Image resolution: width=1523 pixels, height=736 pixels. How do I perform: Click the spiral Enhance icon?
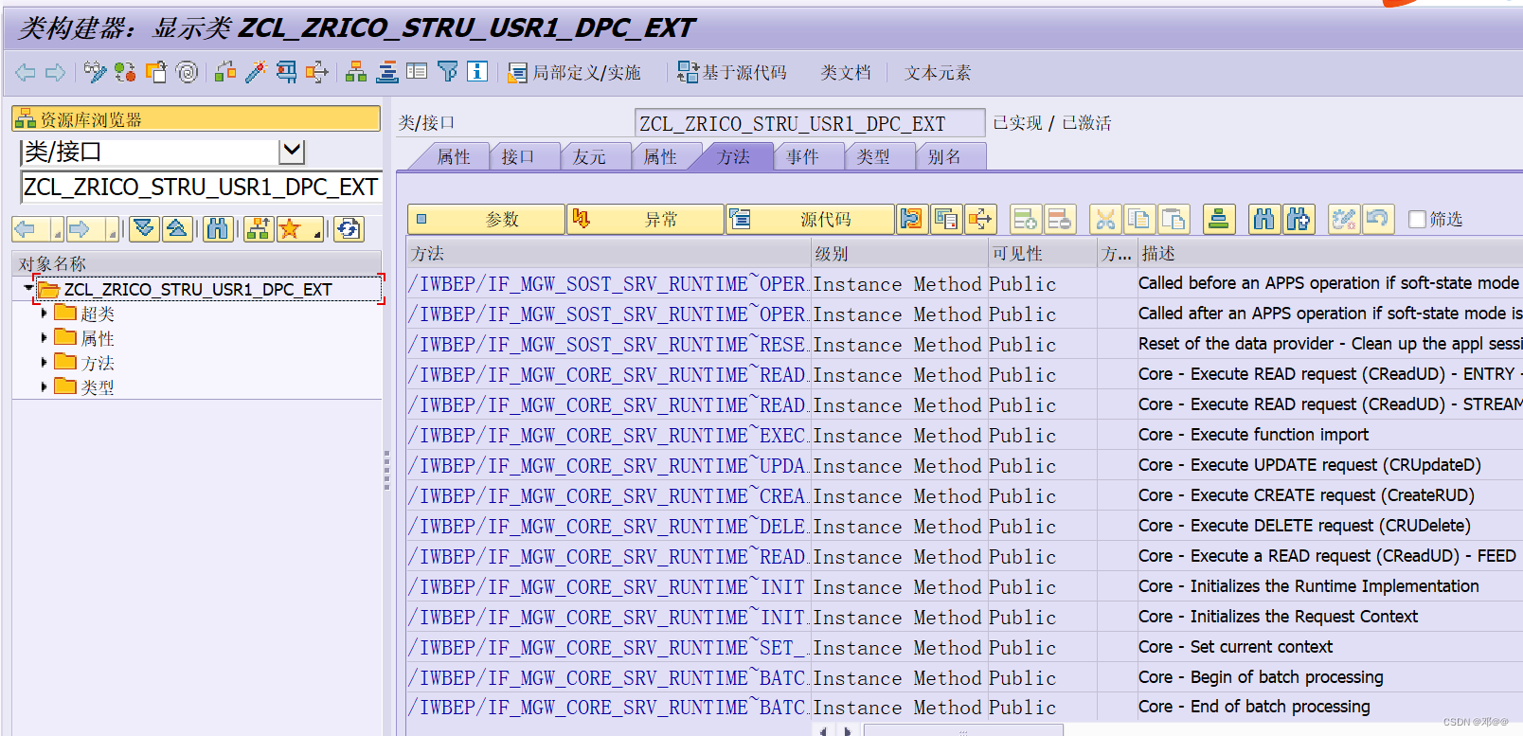pos(188,72)
